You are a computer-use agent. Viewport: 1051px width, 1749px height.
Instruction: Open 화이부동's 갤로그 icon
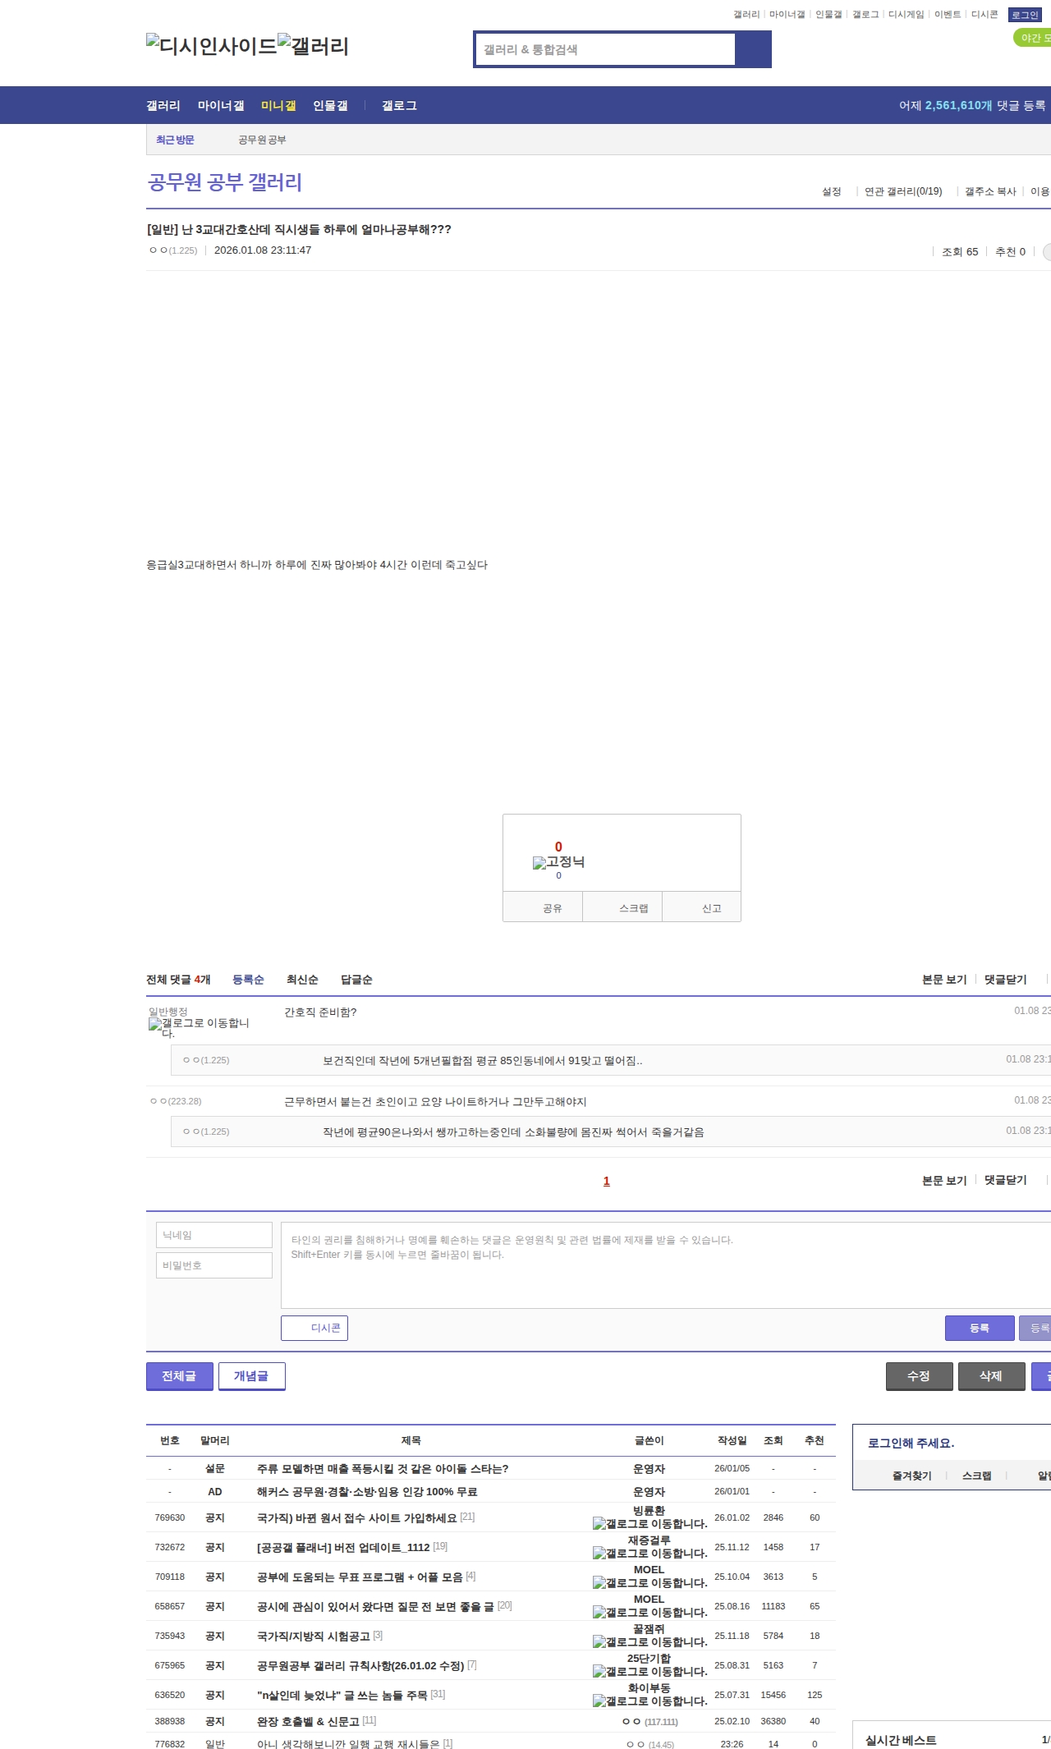tap(649, 1701)
